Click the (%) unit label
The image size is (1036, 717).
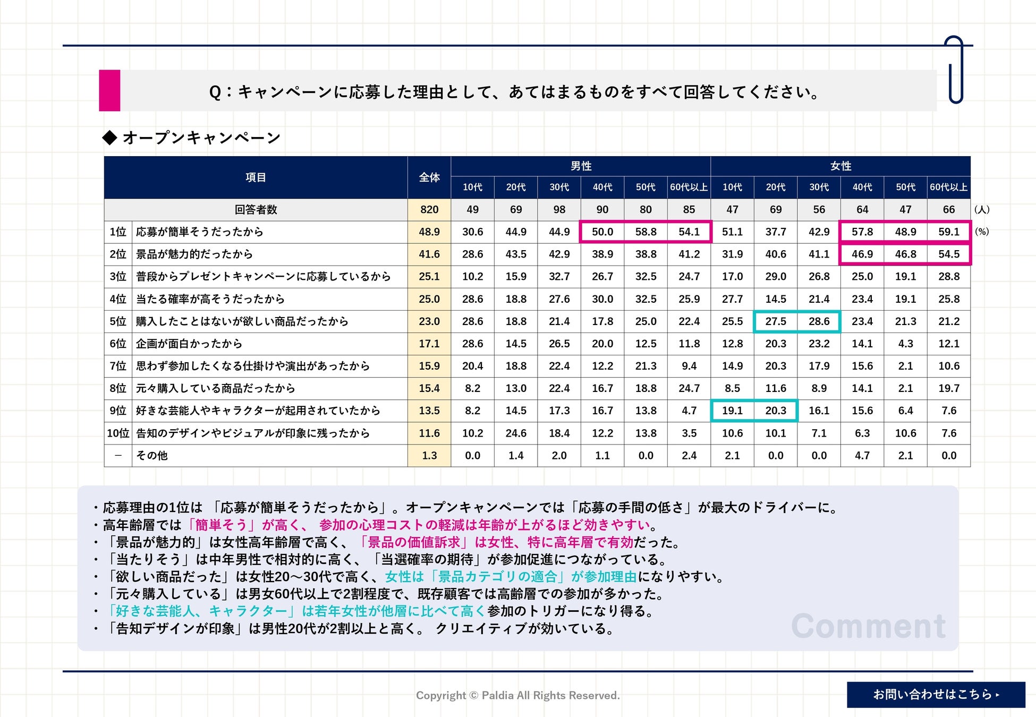point(982,232)
